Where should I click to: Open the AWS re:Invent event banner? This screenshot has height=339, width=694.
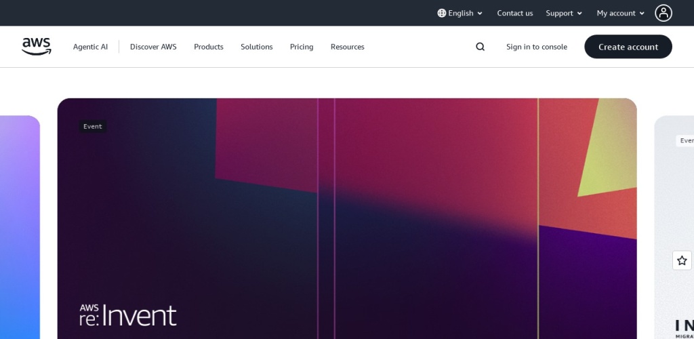coord(347,218)
